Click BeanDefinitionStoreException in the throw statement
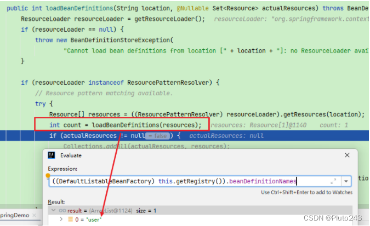This screenshot has height=226, width=370. (x=120, y=40)
